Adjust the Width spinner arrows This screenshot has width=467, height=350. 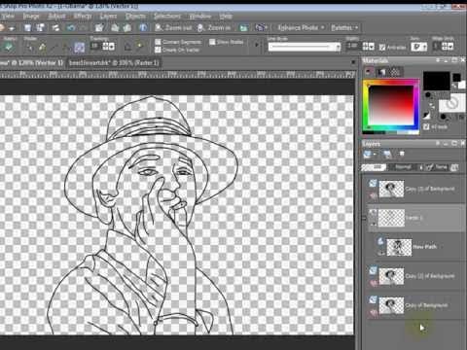[x=369, y=47]
